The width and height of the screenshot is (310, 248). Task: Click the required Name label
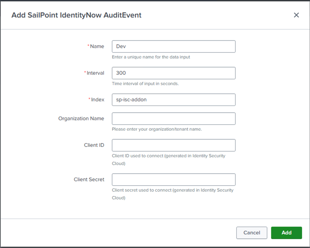97,46
